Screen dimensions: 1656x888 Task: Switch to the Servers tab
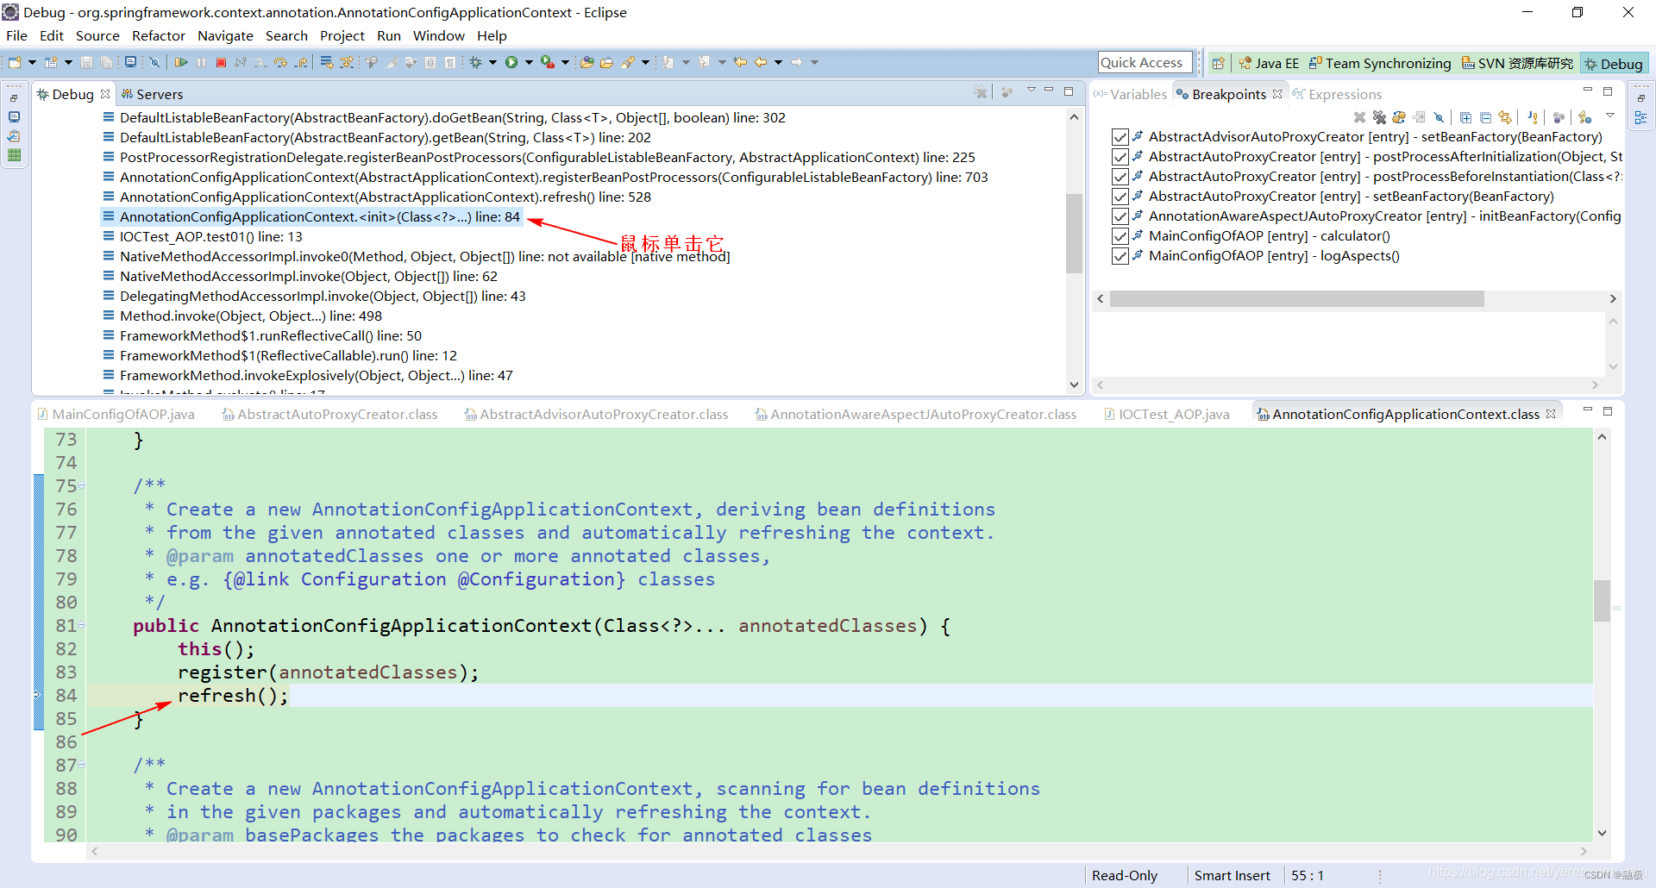click(x=152, y=94)
